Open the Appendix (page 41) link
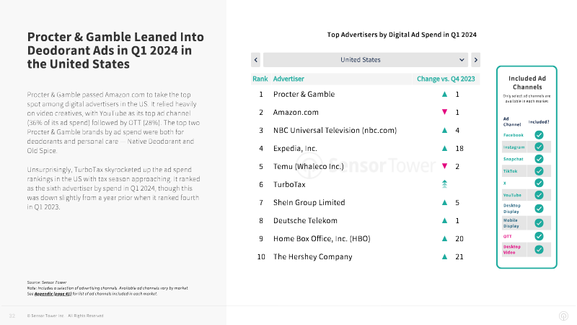The image size is (577, 325). pyautogui.click(x=53, y=294)
